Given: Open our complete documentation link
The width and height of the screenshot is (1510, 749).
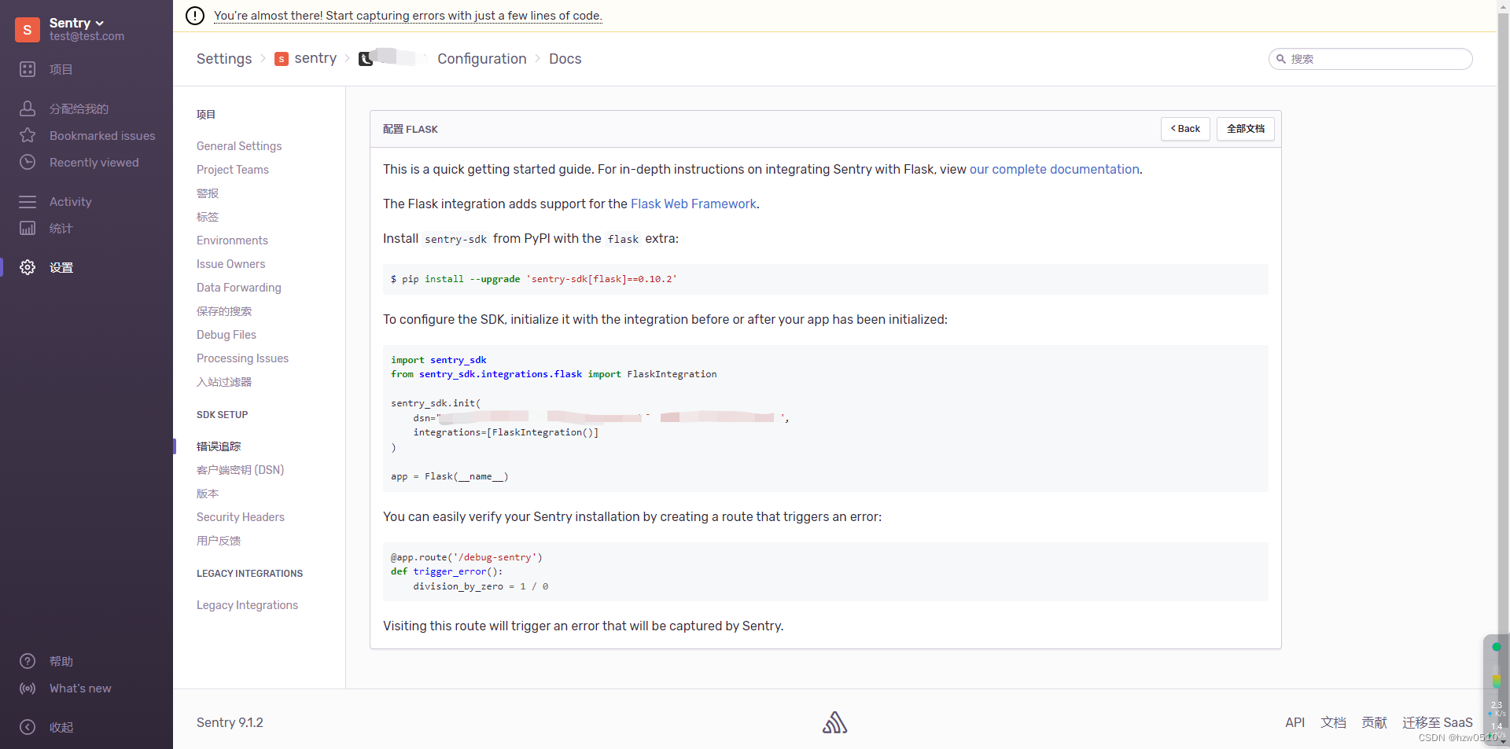Looking at the screenshot, I should click(1055, 169).
